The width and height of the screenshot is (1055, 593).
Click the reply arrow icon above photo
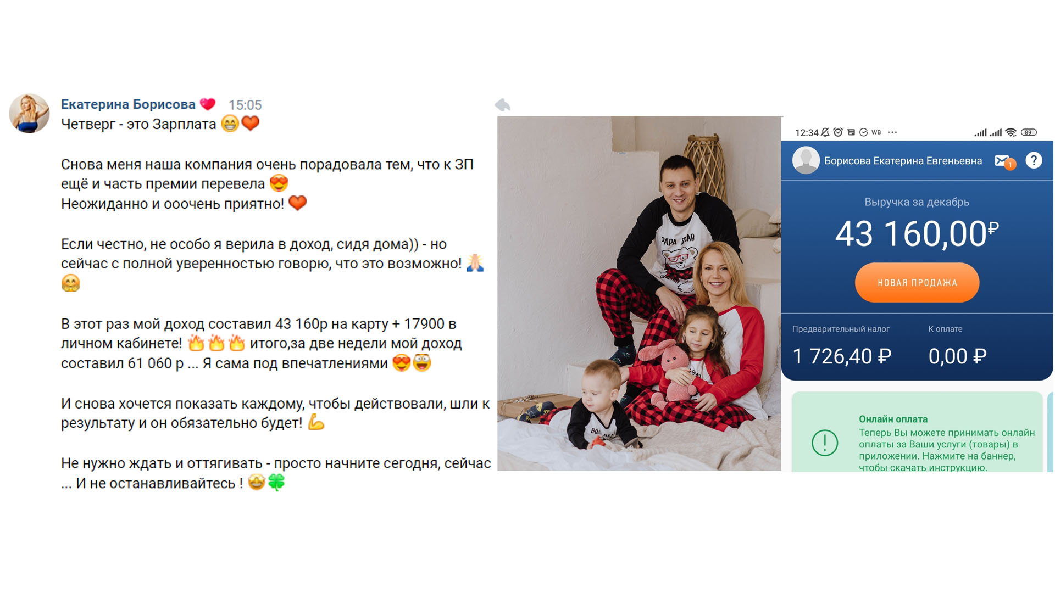coord(502,105)
